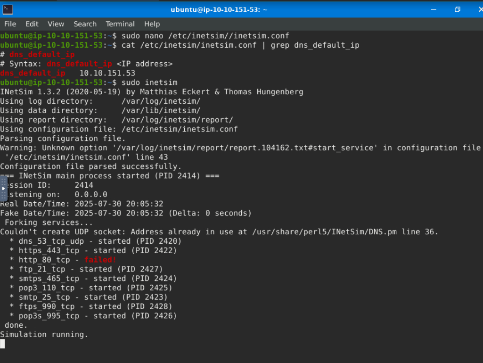Screen dimensions: 483x363
Task: Click the "sudo inetsim" command
Action: click(x=150, y=82)
